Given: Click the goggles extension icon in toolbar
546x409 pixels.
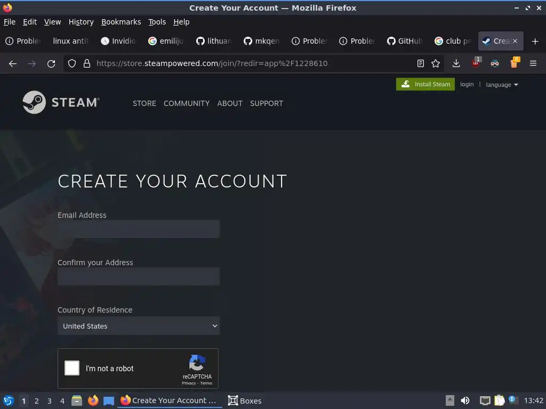Looking at the screenshot, I should pyautogui.click(x=495, y=63).
